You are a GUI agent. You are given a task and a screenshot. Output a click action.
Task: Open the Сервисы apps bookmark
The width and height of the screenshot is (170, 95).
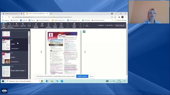6,20
